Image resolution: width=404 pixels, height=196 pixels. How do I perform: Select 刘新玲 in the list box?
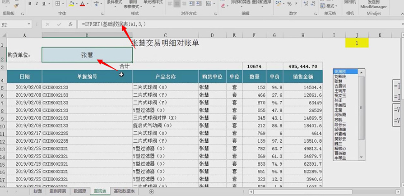pyautogui.click(x=340, y=76)
